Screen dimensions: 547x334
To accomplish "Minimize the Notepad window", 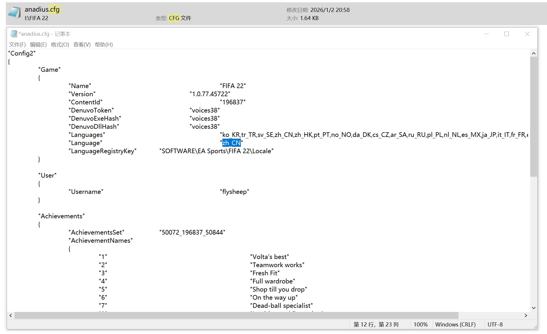I will pos(486,34).
